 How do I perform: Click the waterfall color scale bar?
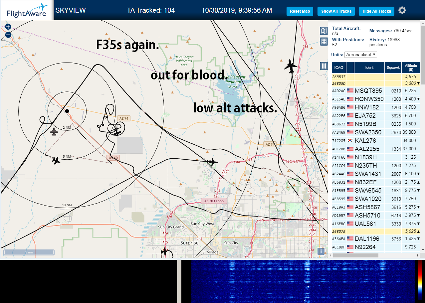coord(420,281)
